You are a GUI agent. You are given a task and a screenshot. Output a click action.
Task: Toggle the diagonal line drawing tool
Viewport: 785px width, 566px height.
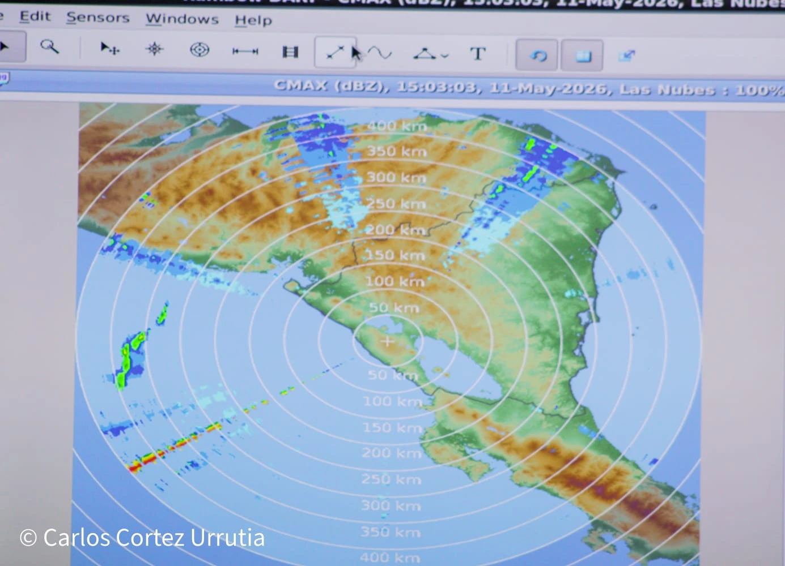(336, 53)
